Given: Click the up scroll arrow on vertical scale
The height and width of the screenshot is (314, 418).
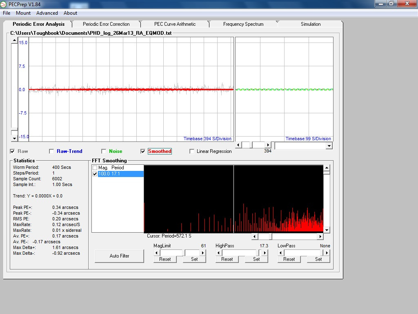Looking at the screenshot, I should (x=14, y=40).
